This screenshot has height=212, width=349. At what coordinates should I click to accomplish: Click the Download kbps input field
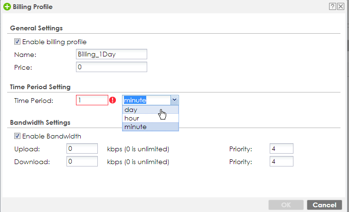pyautogui.click(x=82, y=162)
